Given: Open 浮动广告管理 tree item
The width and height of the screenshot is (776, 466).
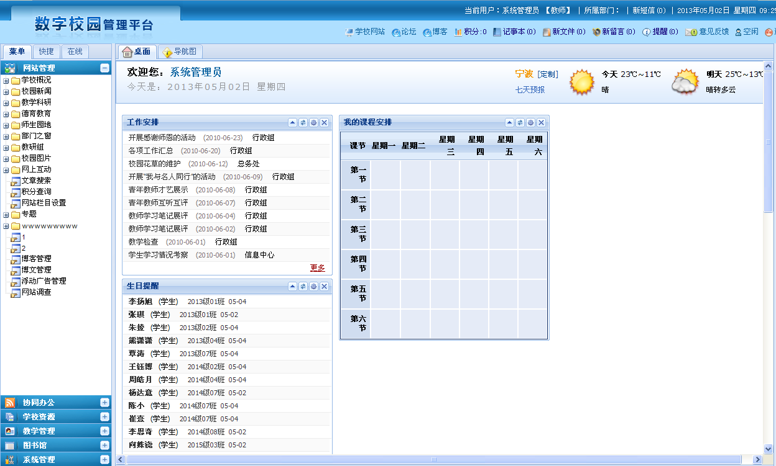Looking at the screenshot, I should tap(44, 281).
